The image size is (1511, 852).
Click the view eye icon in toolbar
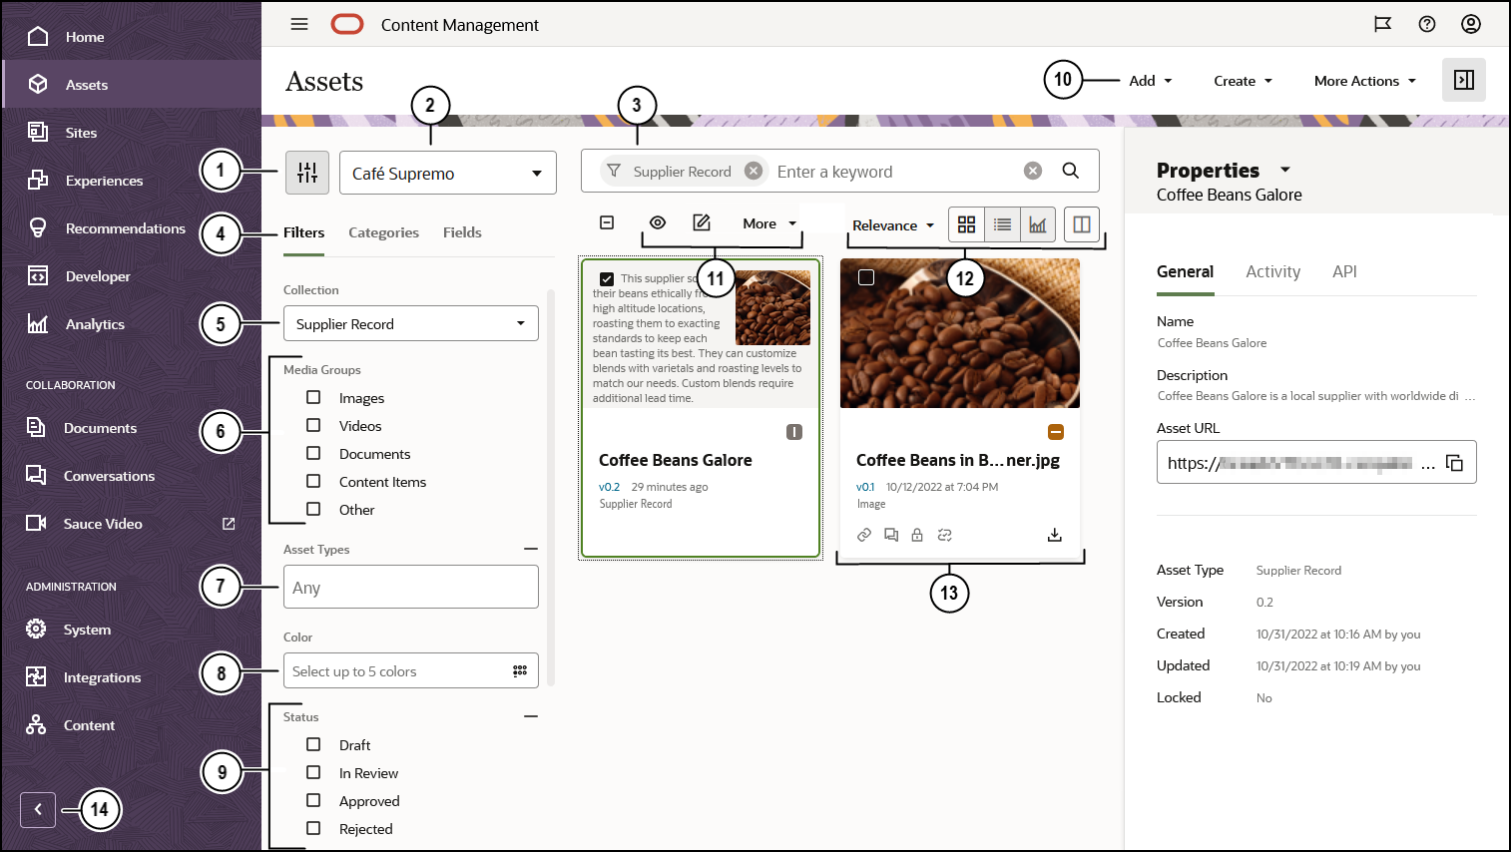658,222
